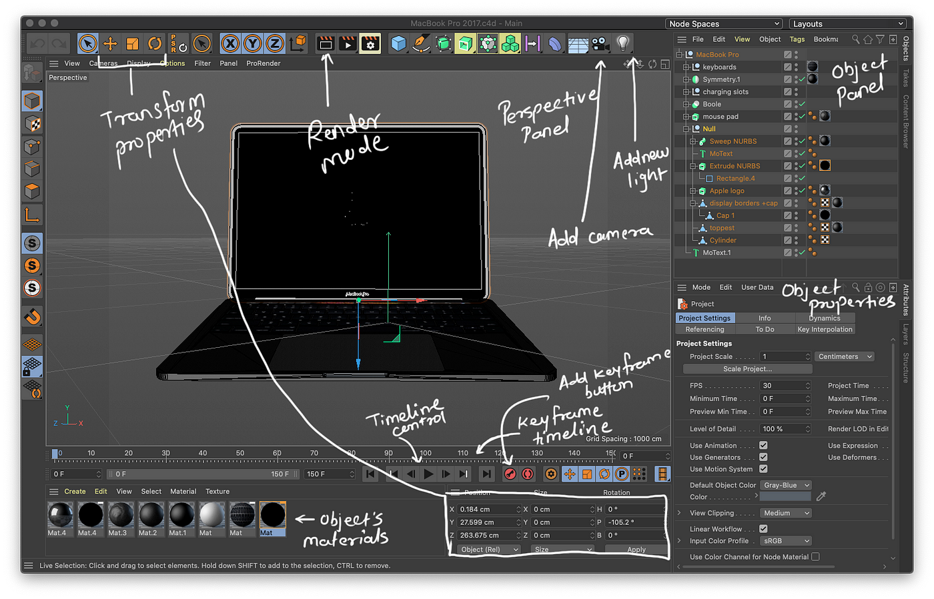This screenshot has width=934, height=599.
Task: Click the FPS value field
Action: [x=786, y=385]
